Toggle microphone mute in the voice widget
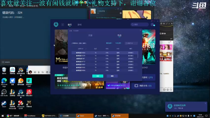The width and height of the screenshot is (210, 118). click(x=39, y=72)
